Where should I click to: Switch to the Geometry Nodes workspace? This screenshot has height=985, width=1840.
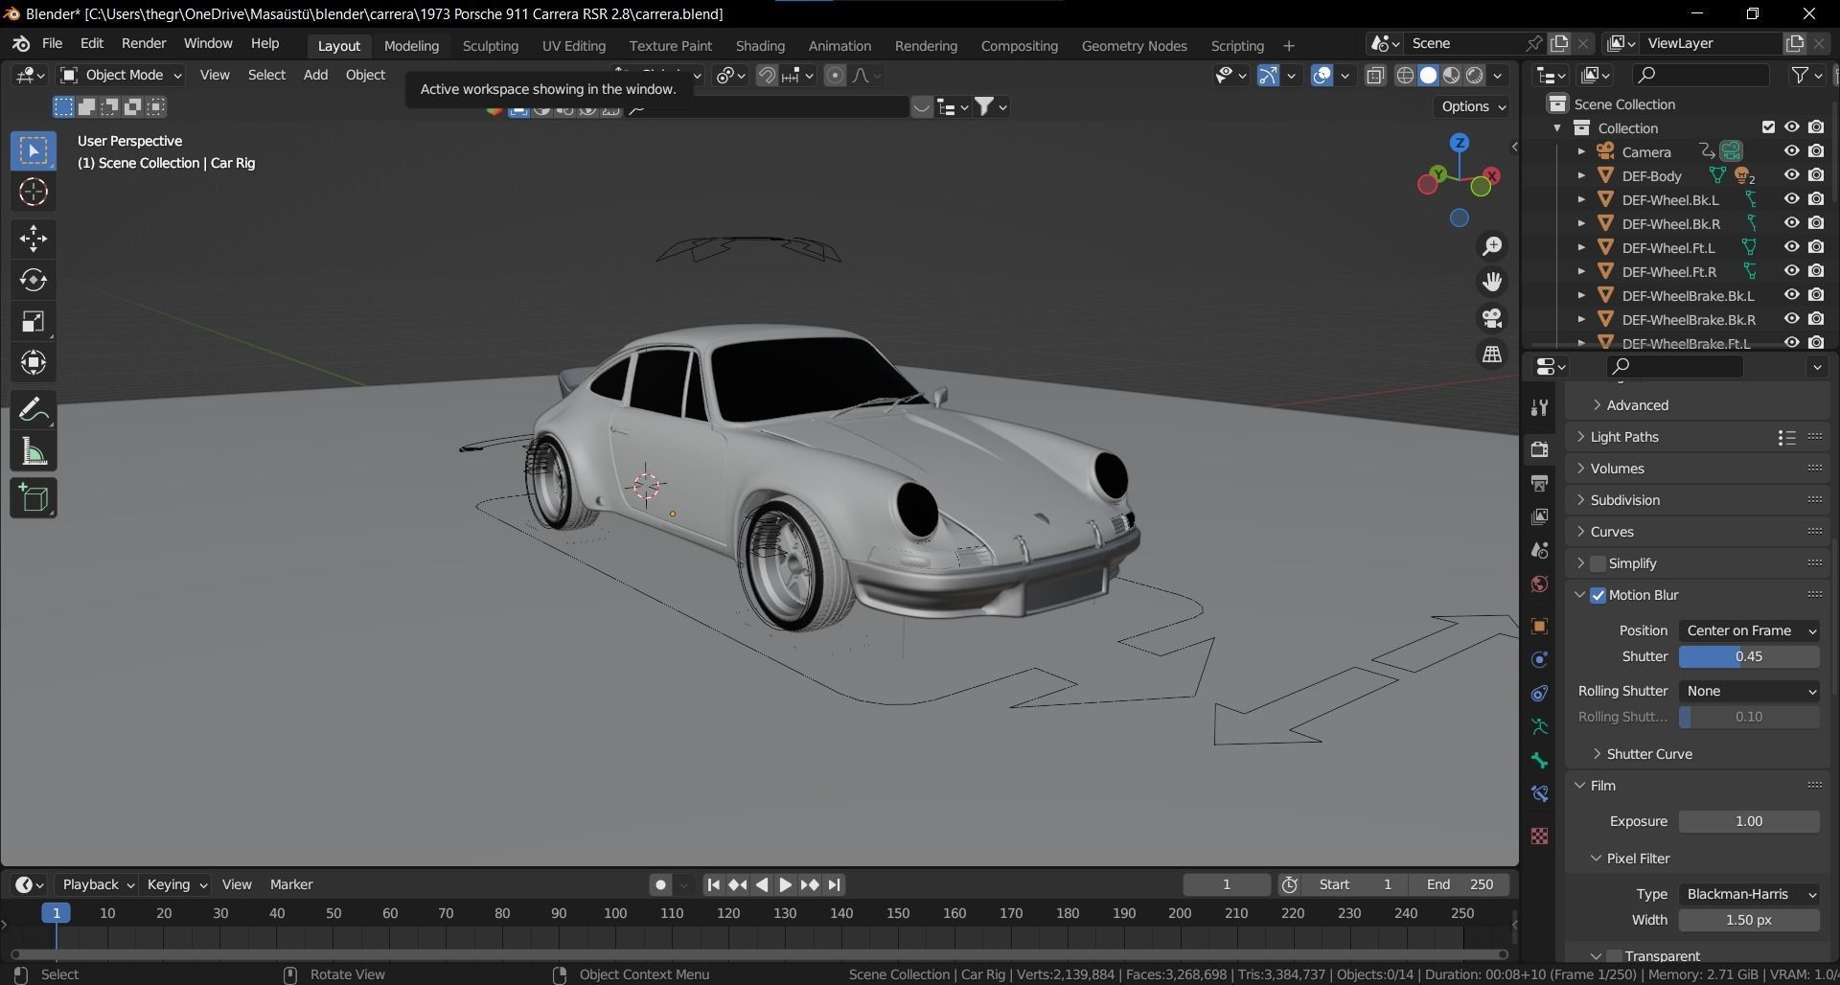click(1134, 45)
